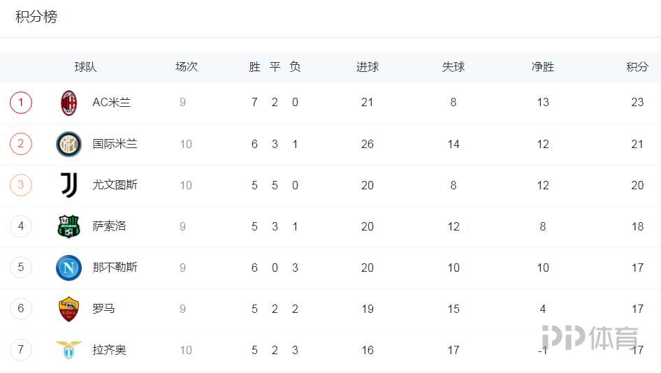The width and height of the screenshot is (661, 373).
Task: Click the AC Milan club crest
Action: coord(68,103)
